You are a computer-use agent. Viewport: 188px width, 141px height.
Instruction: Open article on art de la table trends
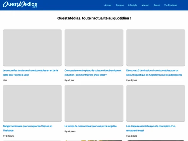click(x=30, y=73)
